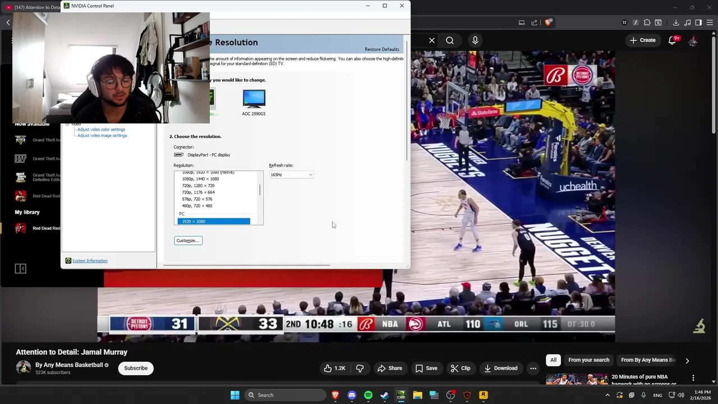Show more filter chips with right arrow
The width and height of the screenshot is (718, 404).
tap(687, 361)
